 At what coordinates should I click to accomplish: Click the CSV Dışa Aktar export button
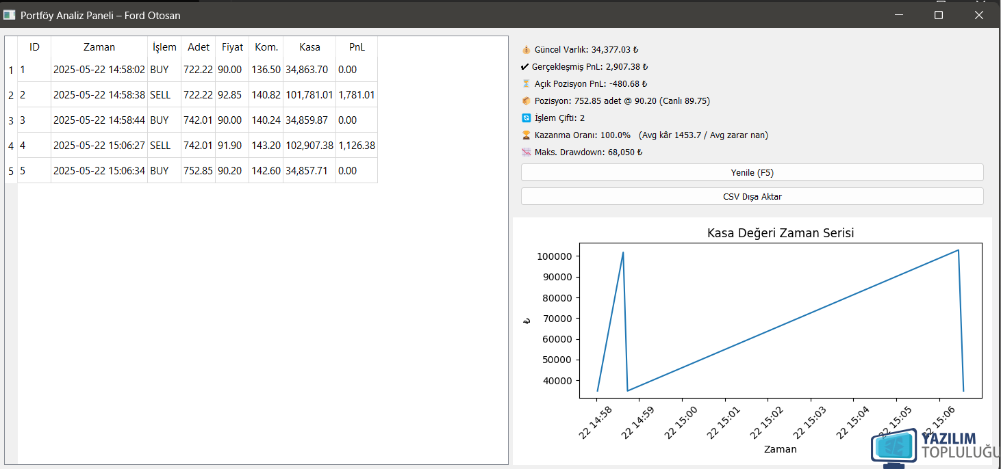(x=752, y=196)
